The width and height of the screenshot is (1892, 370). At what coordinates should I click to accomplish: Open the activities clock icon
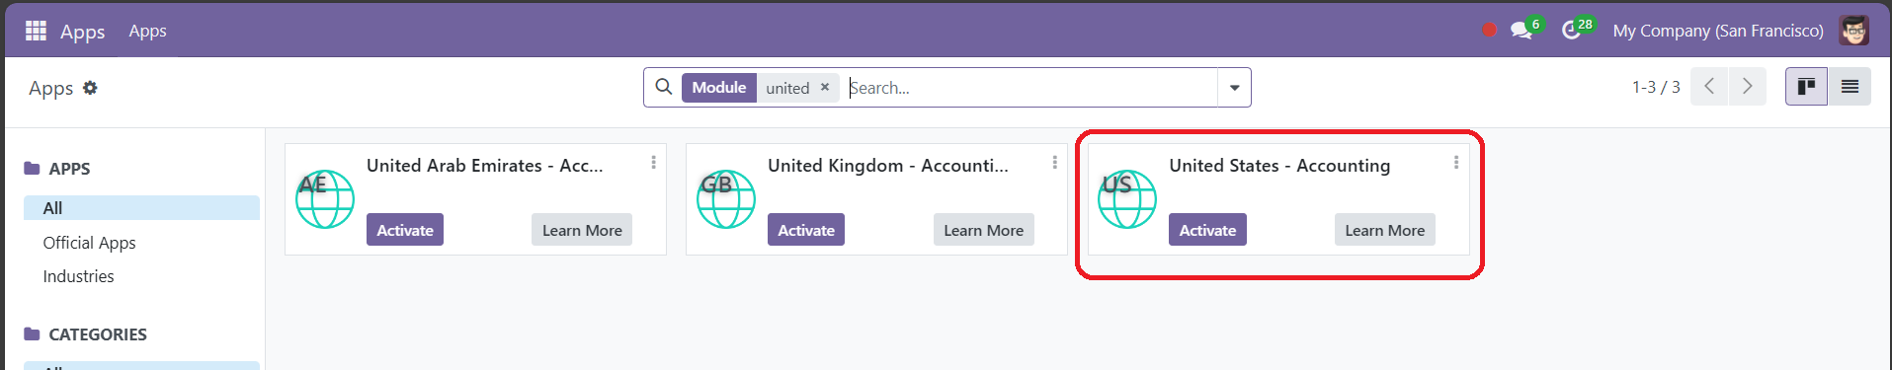pos(1571,31)
